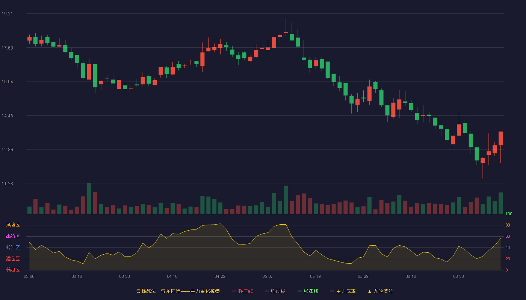Click the 低吸区 zone label
Image resolution: width=526 pixels, height=300 pixels.
tap(13, 270)
